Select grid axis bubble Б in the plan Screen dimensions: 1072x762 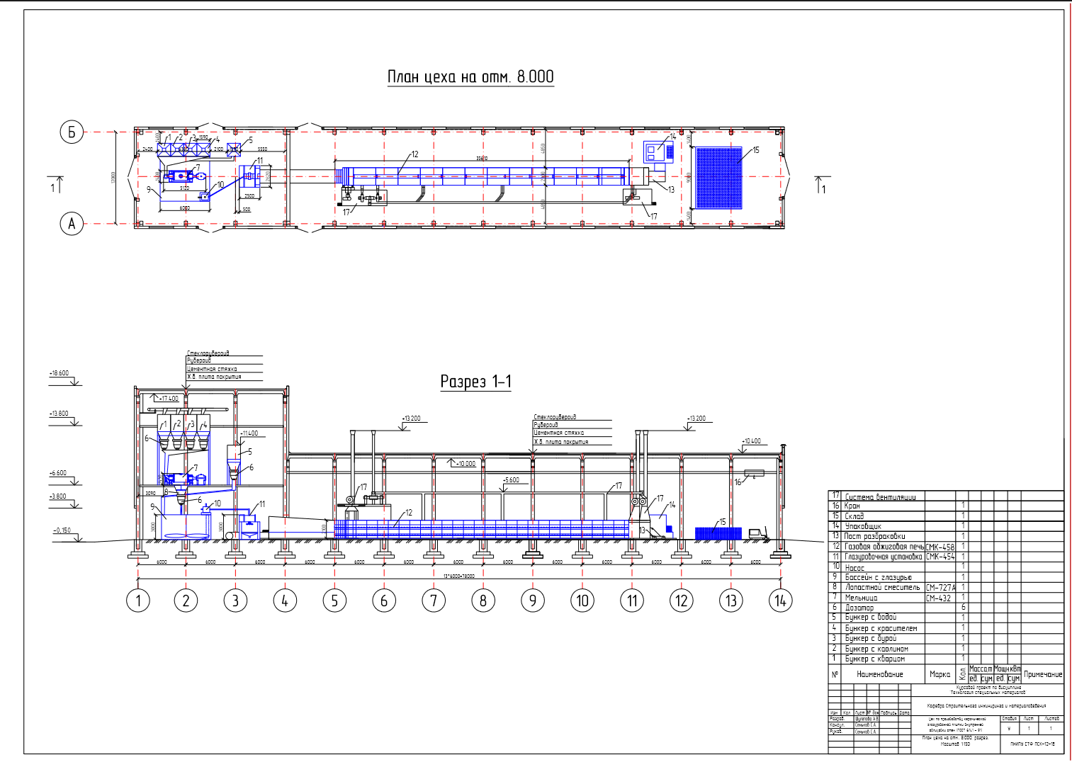tap(72, 132)
